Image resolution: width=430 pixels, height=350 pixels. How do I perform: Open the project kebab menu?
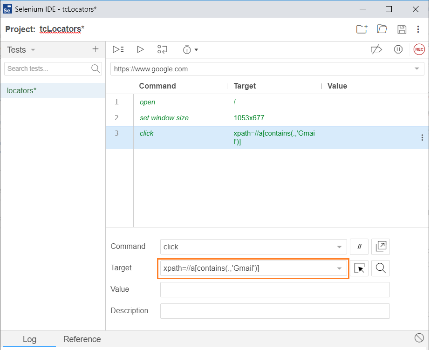point(418,29)
